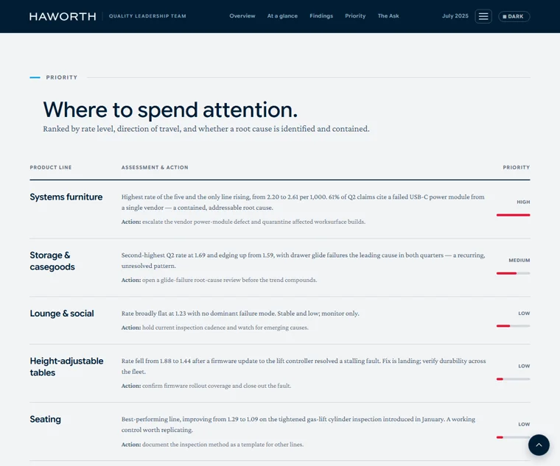This screenshot has width=560, height=466.
Task: Select the Findings nav item
Action: pyautogui.click(x=321, y=16)
